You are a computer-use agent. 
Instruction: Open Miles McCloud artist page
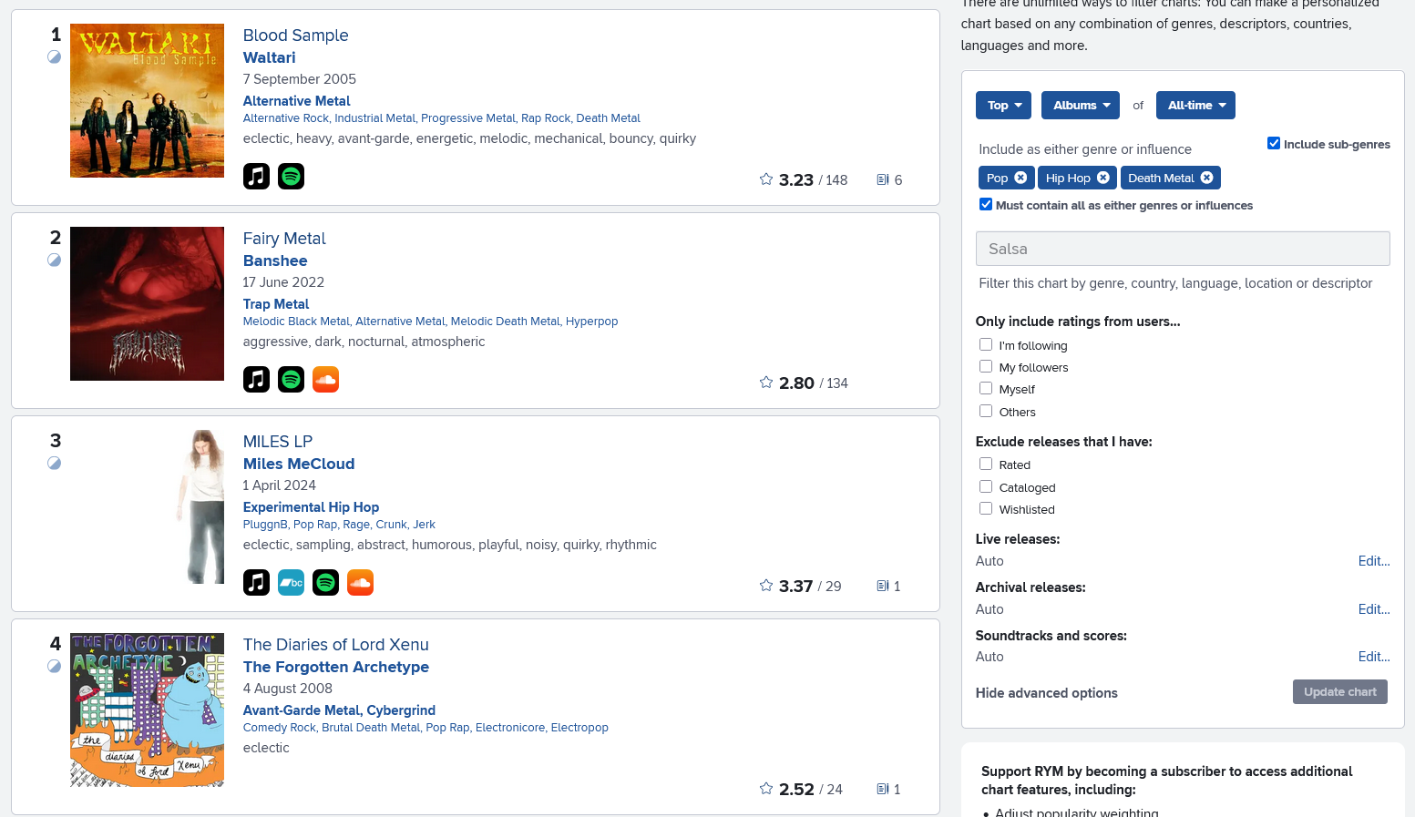point(299,464)
